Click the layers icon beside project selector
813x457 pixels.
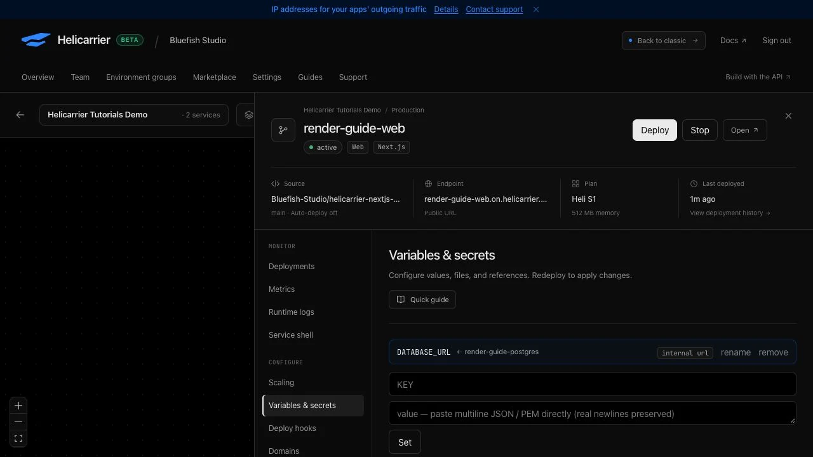248,115
